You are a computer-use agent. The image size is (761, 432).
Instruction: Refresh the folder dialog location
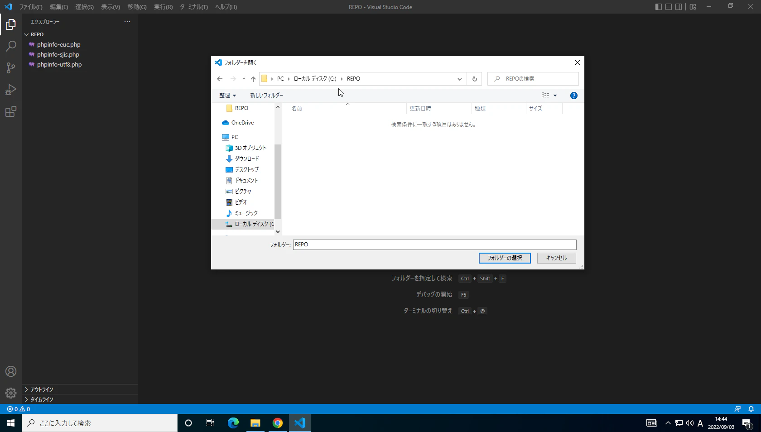pyautogui.click(x=475, y=79)
